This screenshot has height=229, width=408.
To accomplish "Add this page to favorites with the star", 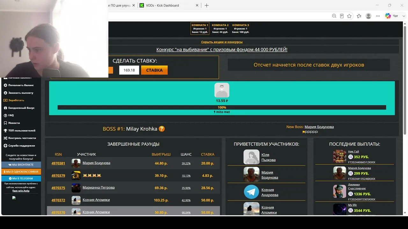I will [x=349, y=16].
